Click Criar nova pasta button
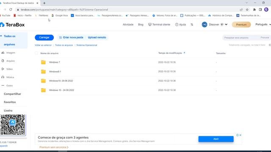The width and height of the screenshot is (271, 152). (x=71, y=38)
